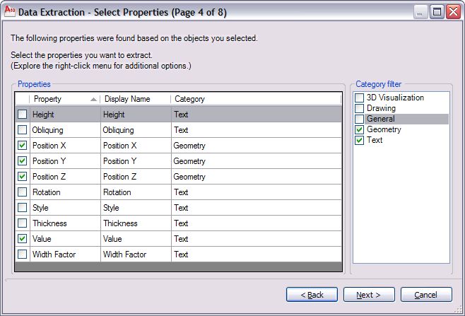465x316 pixels.
Task: Uncheck the Position X property
Action: pos(23,146)
